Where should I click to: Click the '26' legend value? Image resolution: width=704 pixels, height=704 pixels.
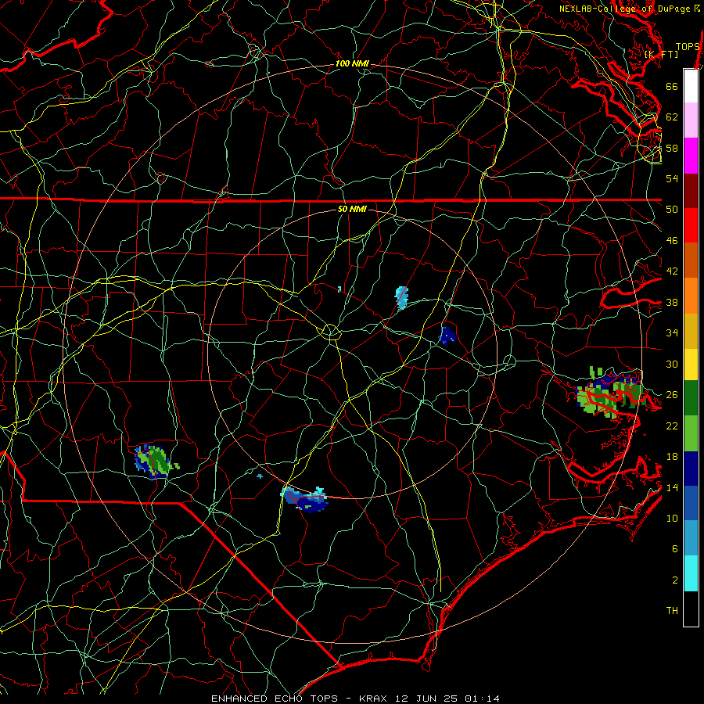pyautogui.click(x=672, y=395)
